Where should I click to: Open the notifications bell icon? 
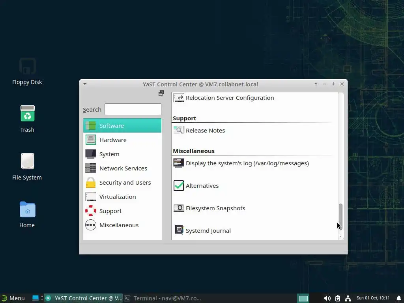(398, 298)
